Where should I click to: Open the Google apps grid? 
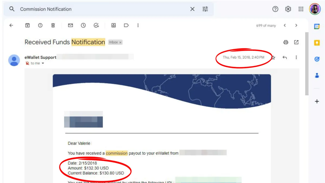301,9
